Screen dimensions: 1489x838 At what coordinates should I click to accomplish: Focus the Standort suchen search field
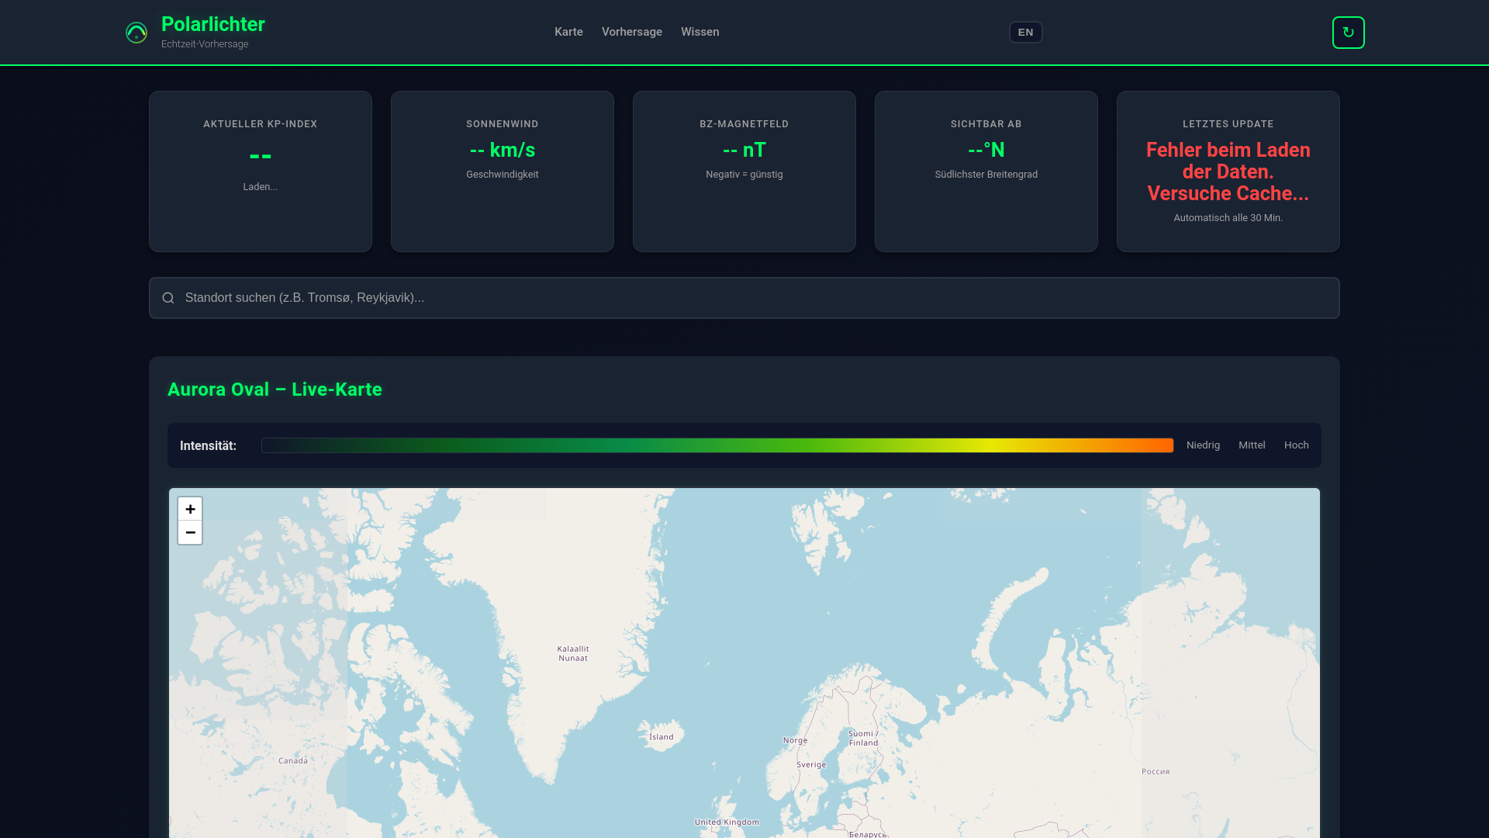[x=744, y=298]
